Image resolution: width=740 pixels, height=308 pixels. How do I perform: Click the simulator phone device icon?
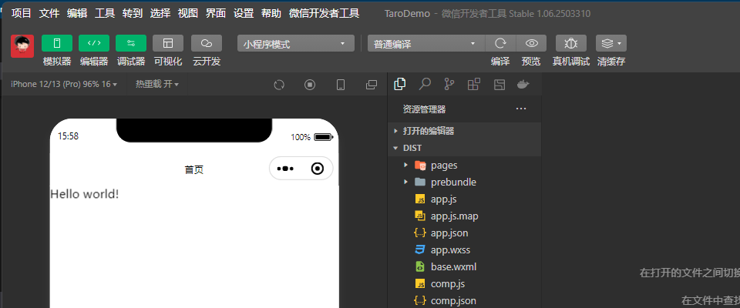point(340,85)
